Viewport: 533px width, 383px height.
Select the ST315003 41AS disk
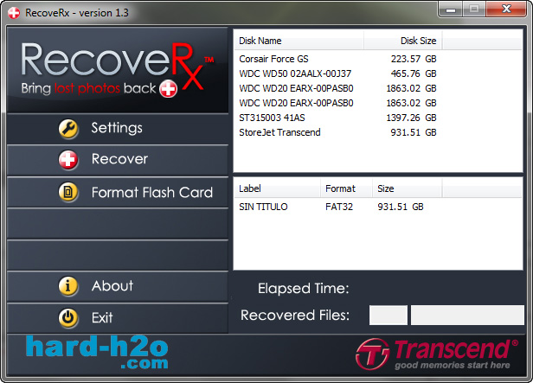(x=272, y=118)
